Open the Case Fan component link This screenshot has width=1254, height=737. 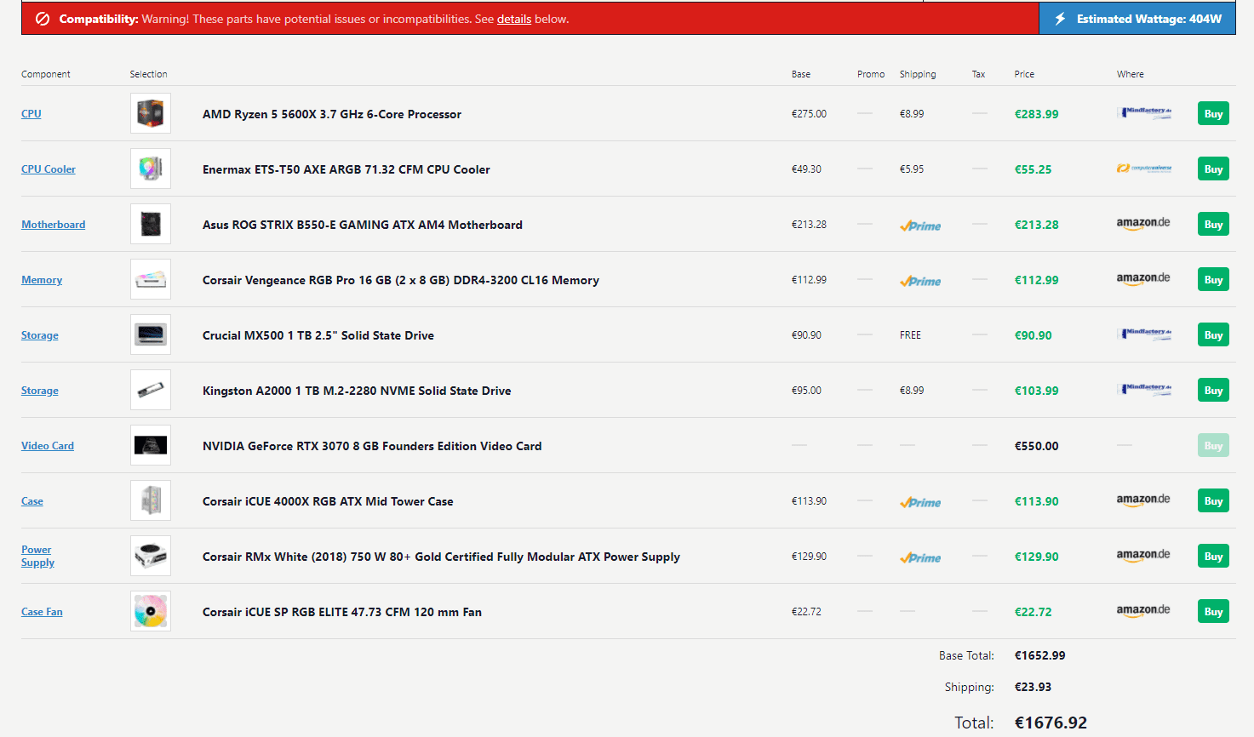[x=42, y=612]
